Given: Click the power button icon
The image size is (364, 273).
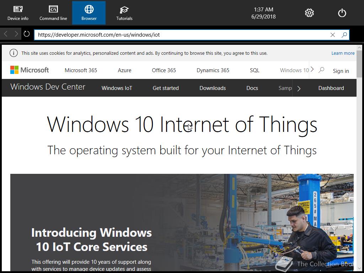Looking at the screenshot, I should point(342,13).
